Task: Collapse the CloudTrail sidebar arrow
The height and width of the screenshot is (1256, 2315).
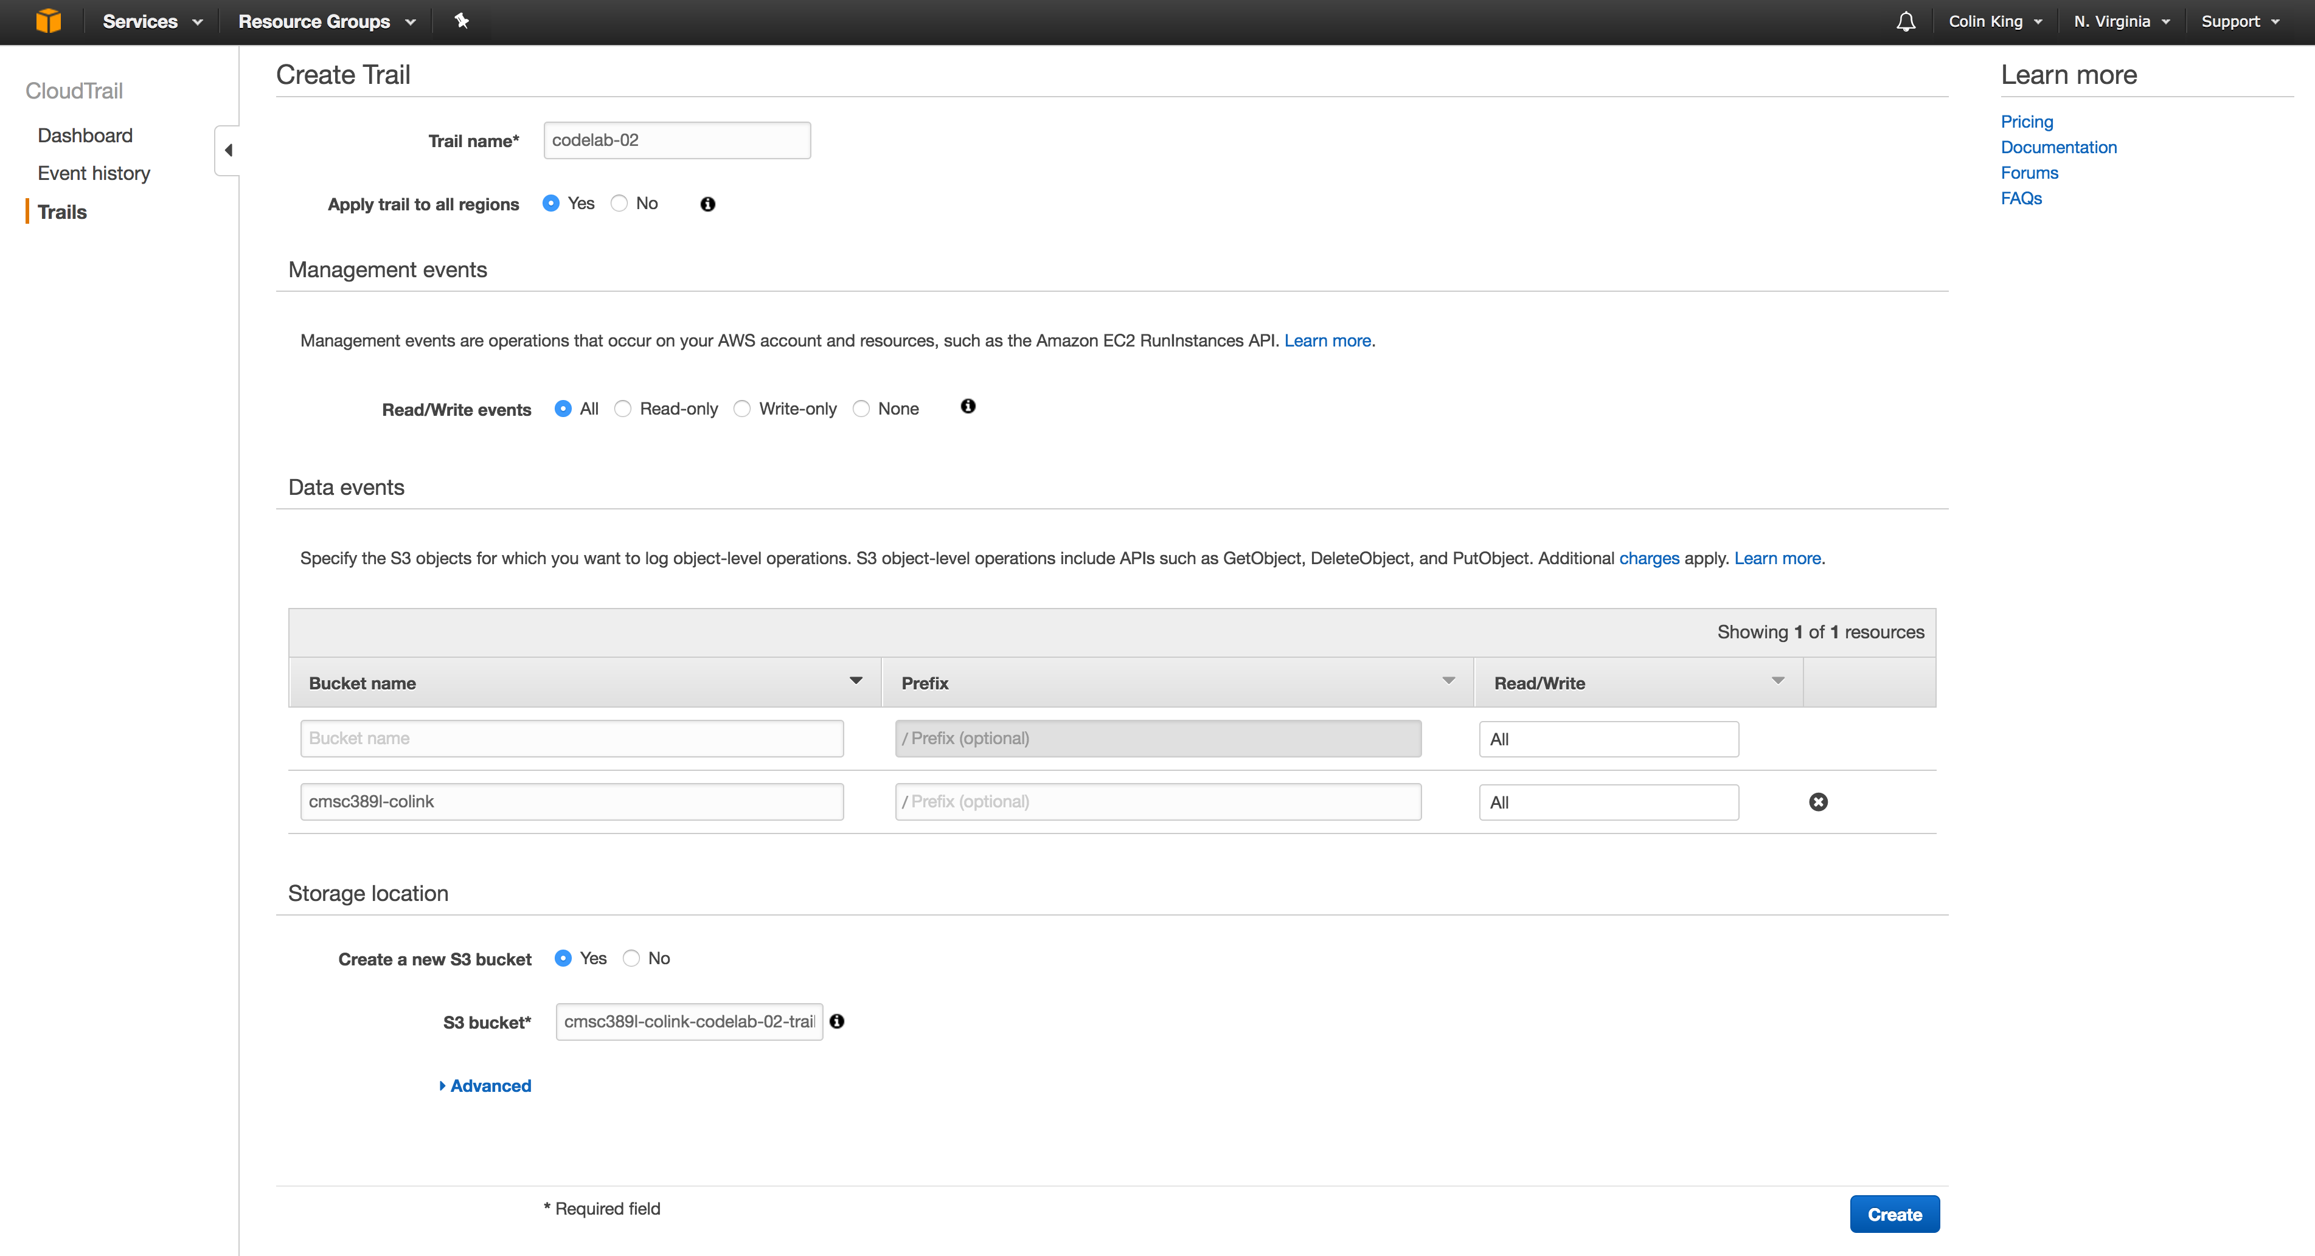Action: (x=228, y=150)
